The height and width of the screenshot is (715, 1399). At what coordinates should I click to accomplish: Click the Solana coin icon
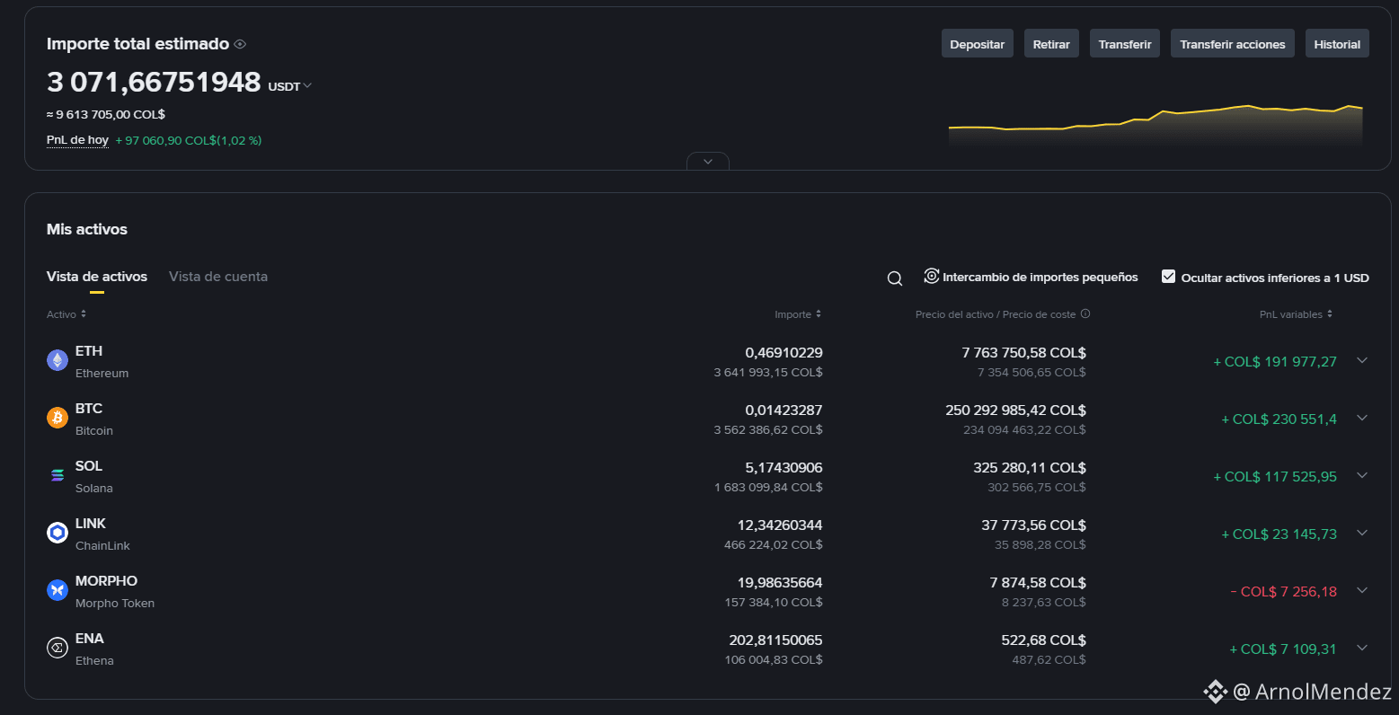[x=58, y=475]
